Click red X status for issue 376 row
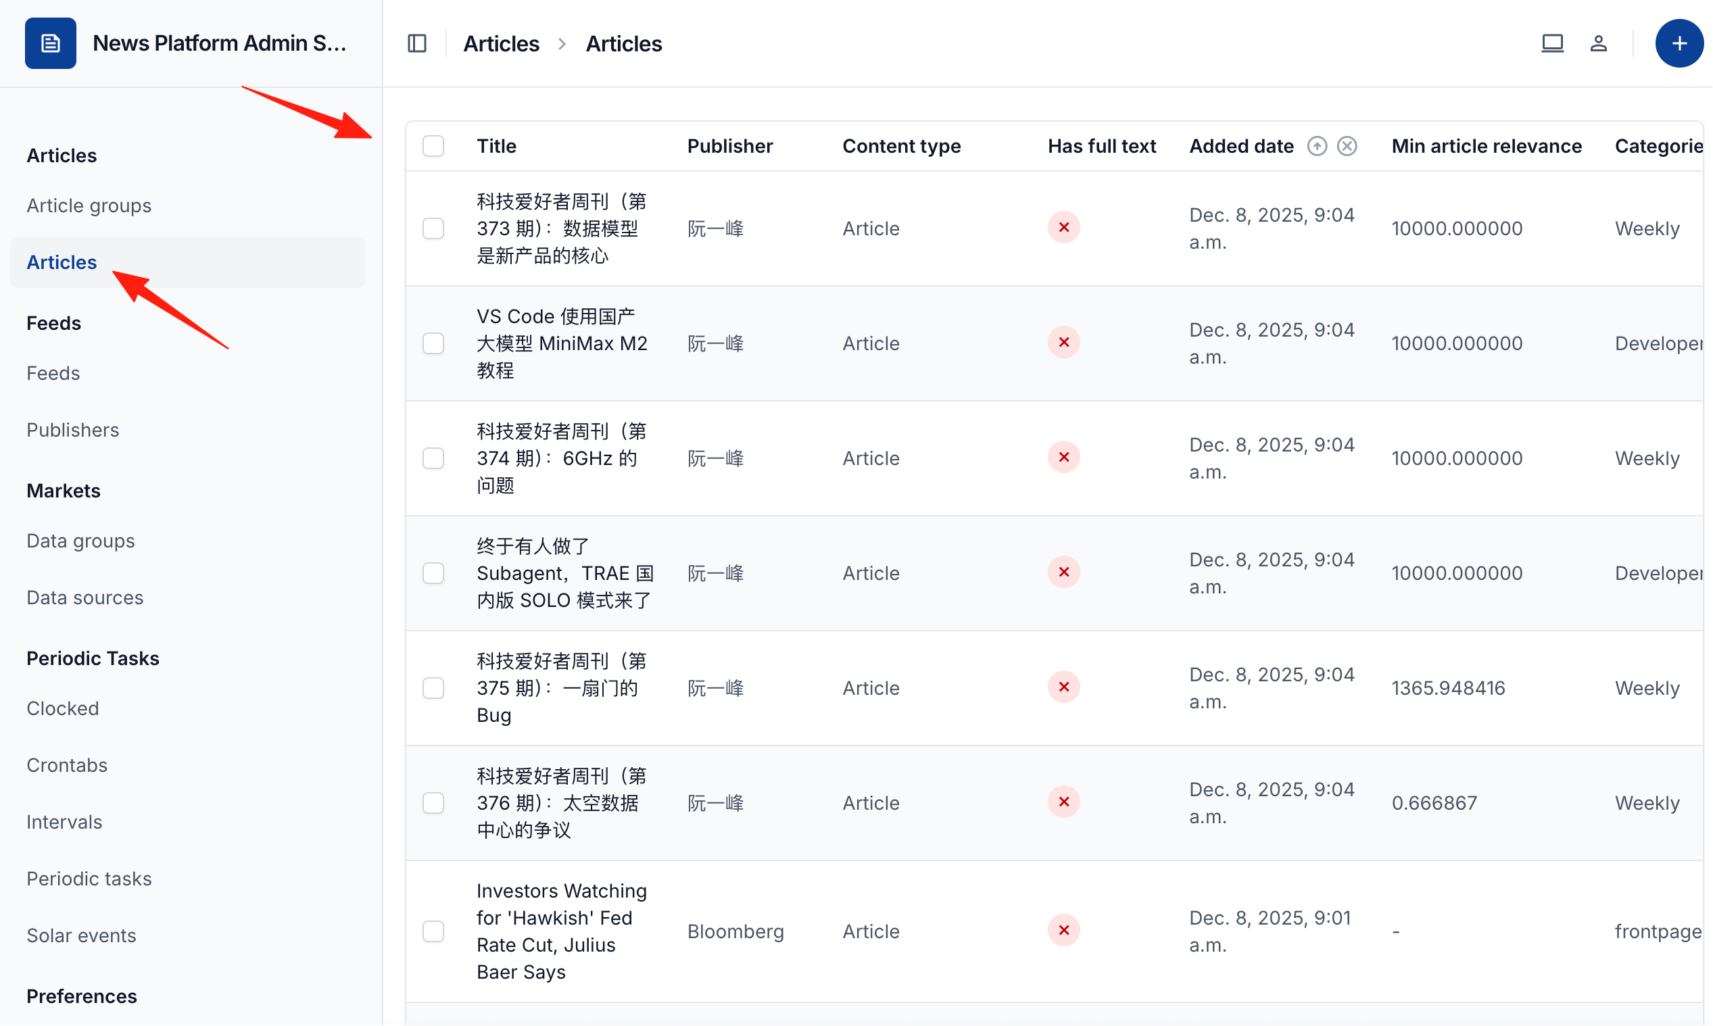This screenshot has height=1026, width=1713. [1064, 802]
